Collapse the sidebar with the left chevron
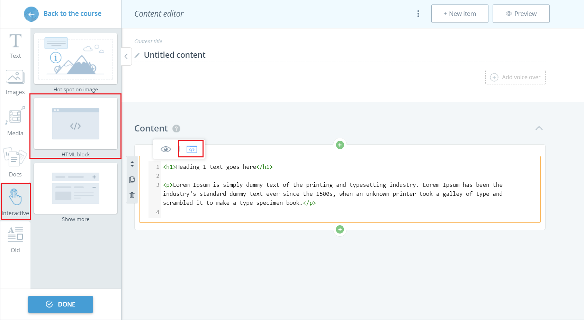584x320 pixels. (126, 56)
